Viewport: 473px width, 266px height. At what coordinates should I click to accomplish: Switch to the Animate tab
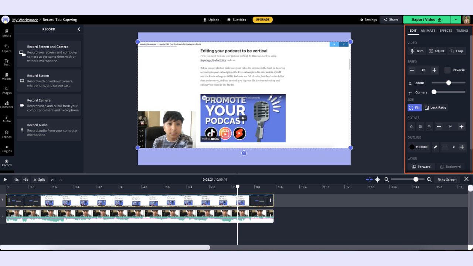[x=428, y=31]
